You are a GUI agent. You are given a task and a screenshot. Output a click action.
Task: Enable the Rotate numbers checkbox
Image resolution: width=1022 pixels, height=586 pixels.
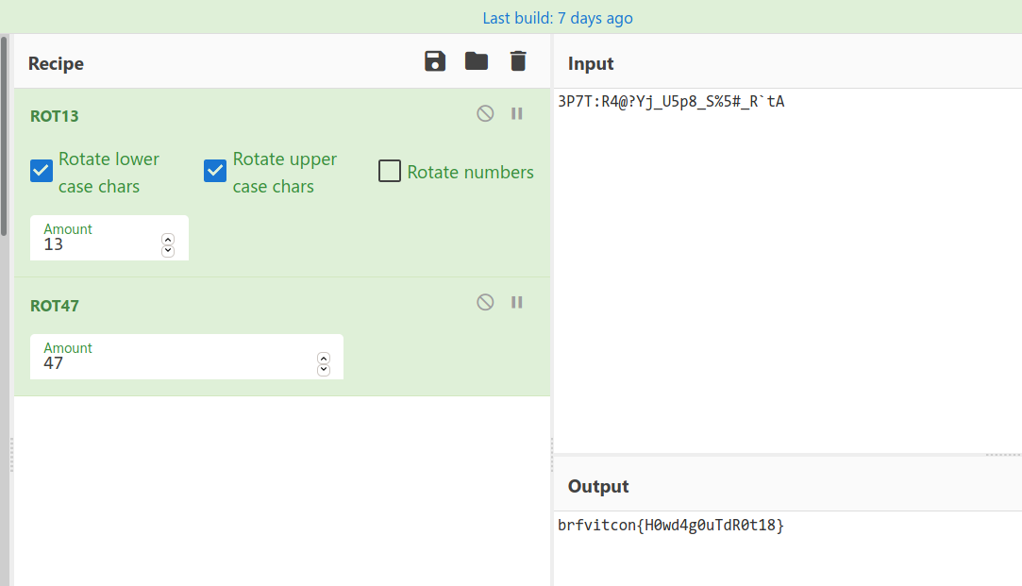390,171
